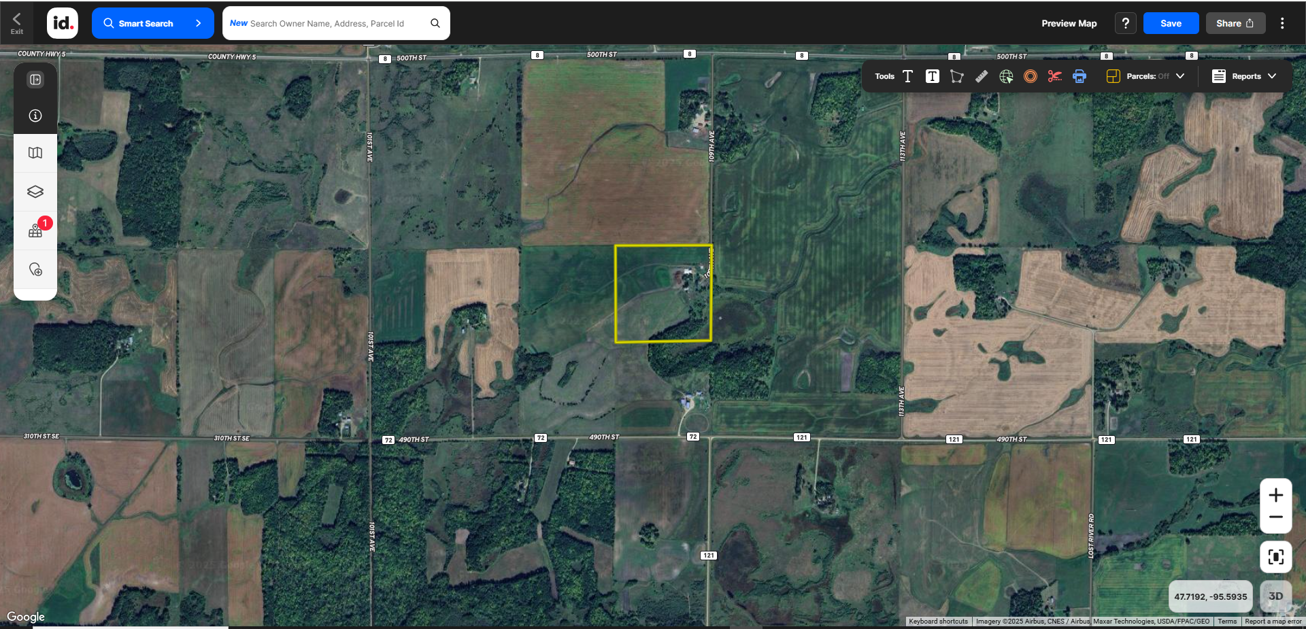Open the Terms link
Screen dimensions: 1306x629
point(1227,622)
